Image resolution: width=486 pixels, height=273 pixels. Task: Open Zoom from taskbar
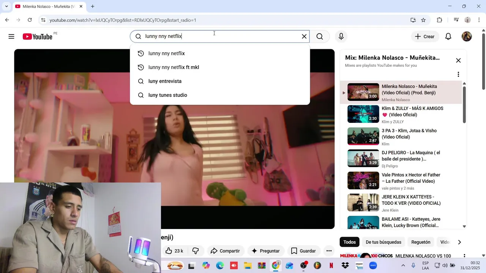tap(373, 265)
